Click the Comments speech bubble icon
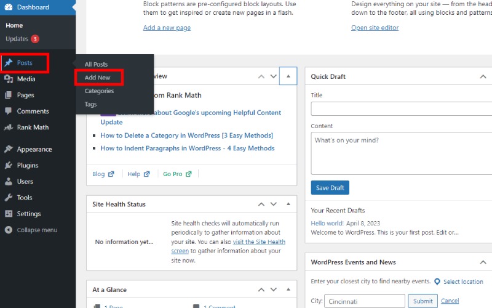Viewport: 492px width, 308px height. pos(9,111)
